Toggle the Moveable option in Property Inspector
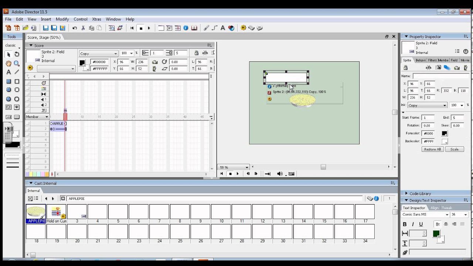Image resolution: width=473 pixels, height=266 pixels. pos(438,68)
